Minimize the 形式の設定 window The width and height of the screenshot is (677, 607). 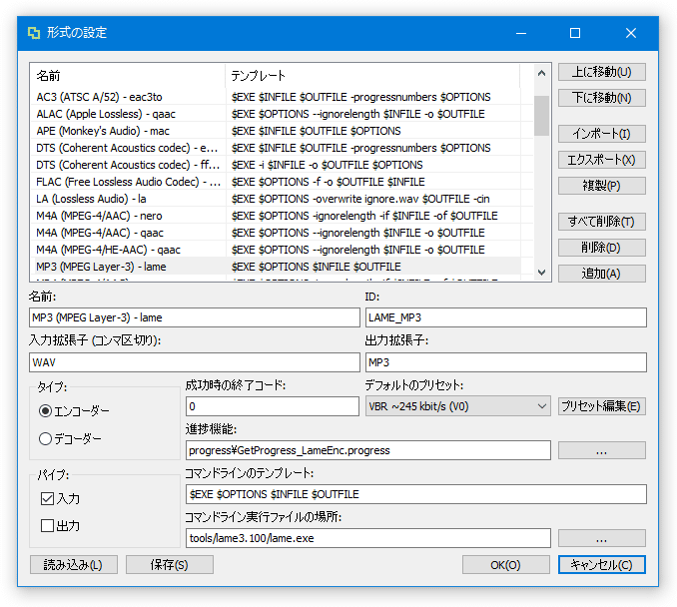521,33
